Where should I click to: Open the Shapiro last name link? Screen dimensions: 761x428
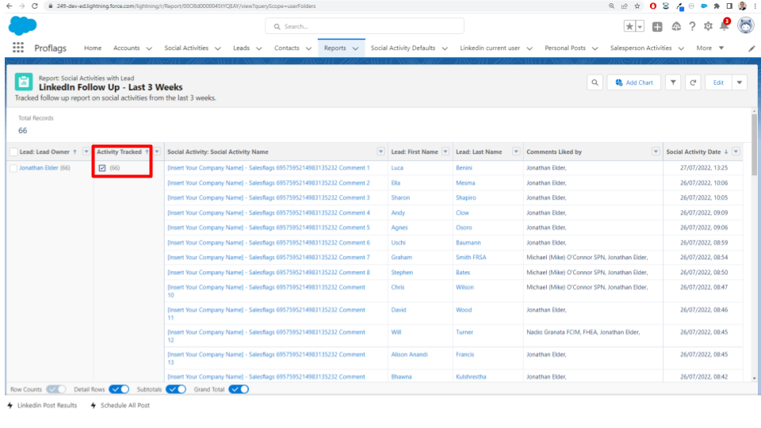[x=466, y=198]
